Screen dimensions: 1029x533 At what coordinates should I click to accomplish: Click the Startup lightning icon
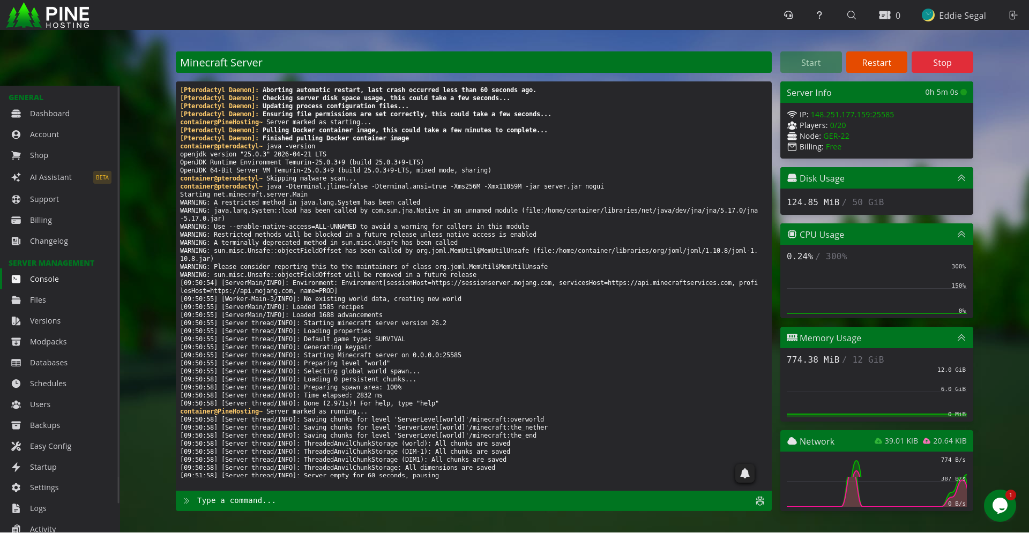tap(16, 467)
